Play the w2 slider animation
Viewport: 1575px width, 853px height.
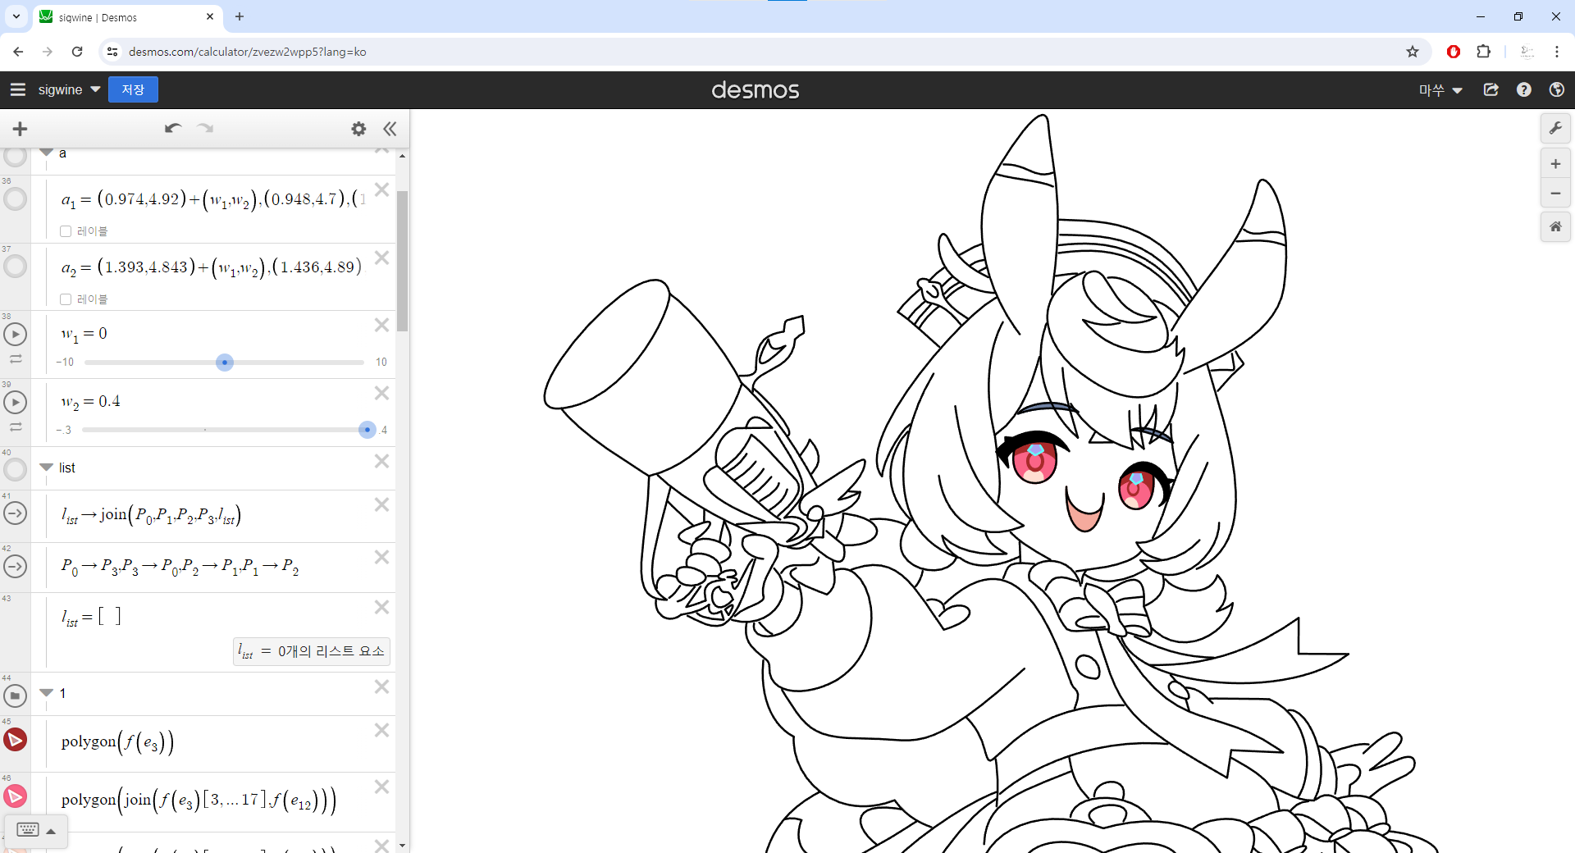(x=15, y=403)
